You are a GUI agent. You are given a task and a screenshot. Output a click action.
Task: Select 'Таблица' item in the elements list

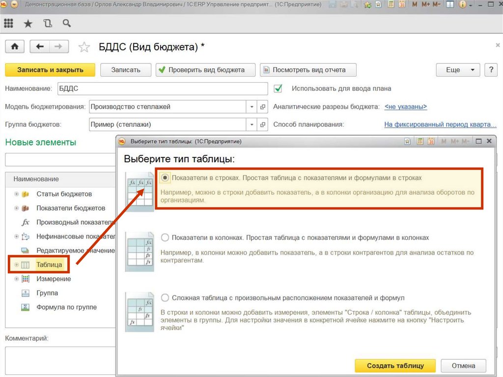[49, 265]
